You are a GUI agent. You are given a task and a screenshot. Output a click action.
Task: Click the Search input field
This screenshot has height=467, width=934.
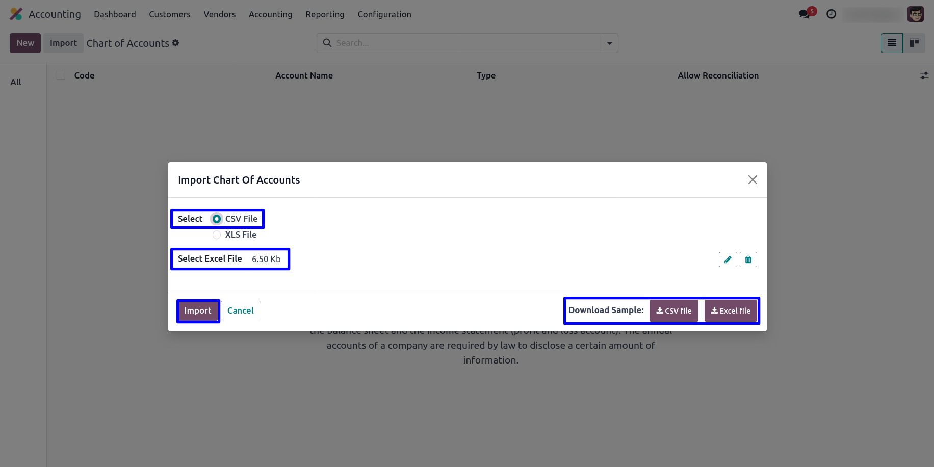click(x=459, y=43)
